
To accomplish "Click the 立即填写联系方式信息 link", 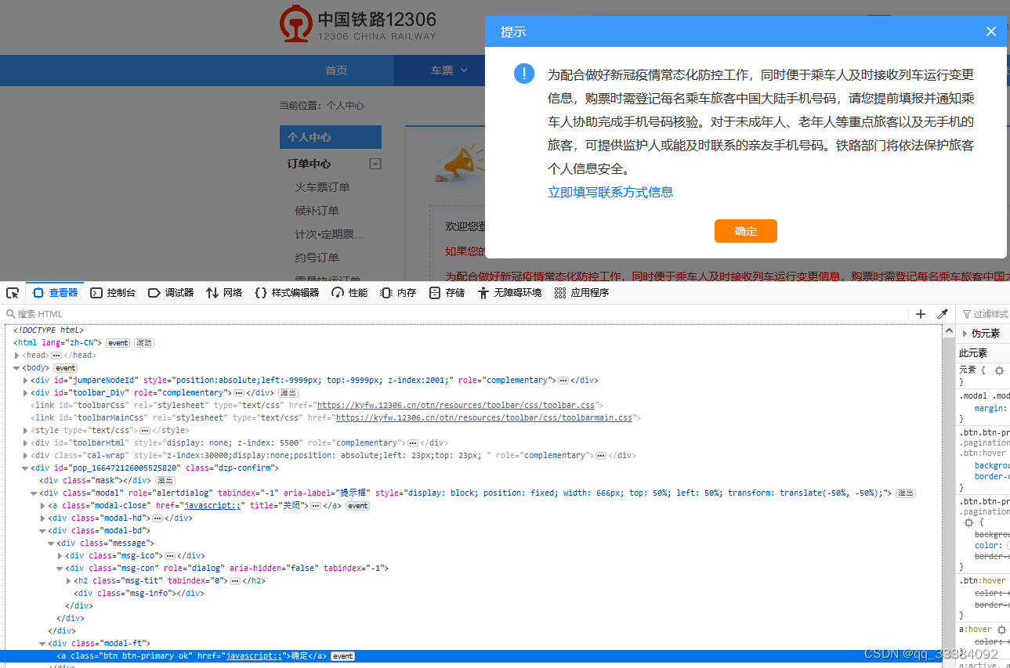I will pos(610,192).
